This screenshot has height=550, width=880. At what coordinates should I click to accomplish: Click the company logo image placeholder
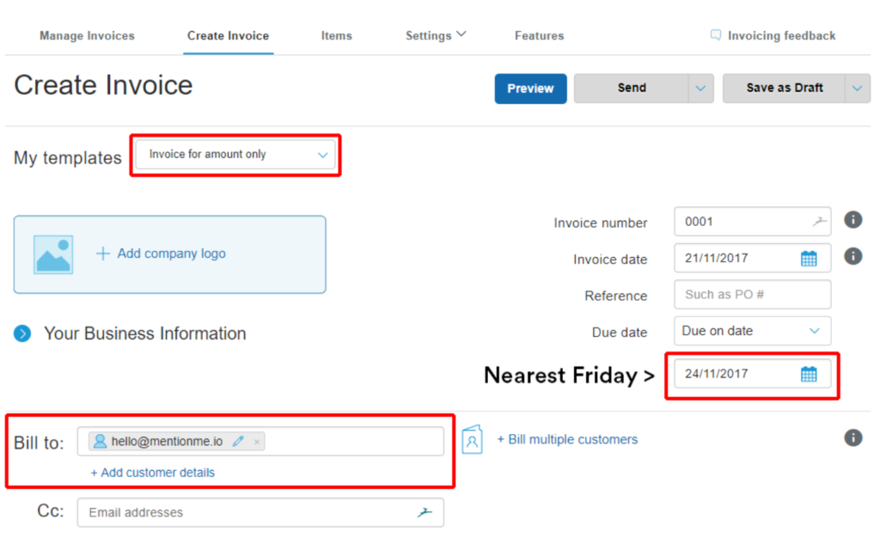[53, 254]
